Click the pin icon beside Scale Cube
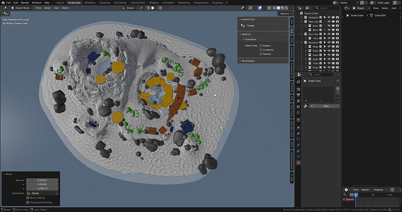The image size is (402, 212). click(338, 81)
